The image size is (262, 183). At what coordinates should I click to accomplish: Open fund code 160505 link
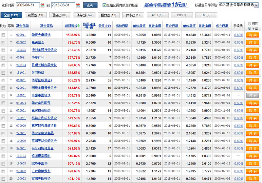click(x=21, y=50)
